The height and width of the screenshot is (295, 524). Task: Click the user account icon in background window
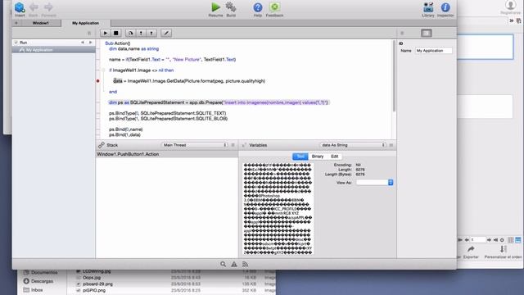point(510,5)
